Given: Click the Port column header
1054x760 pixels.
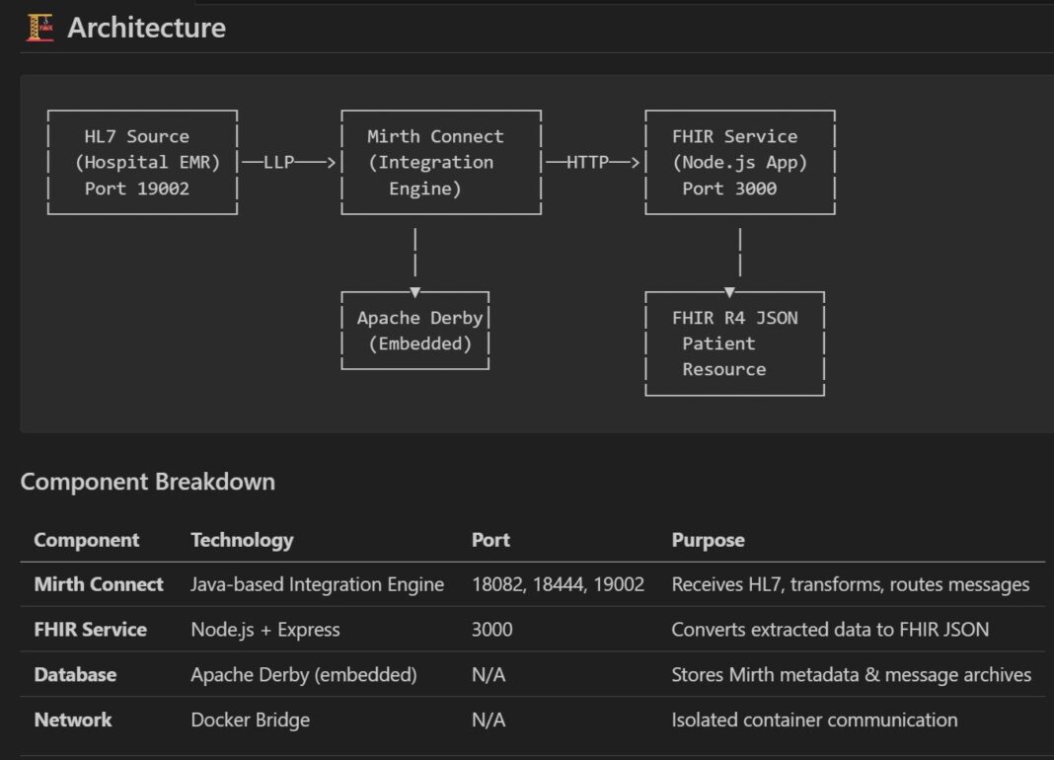Looking at the screenshot, I should coord(490,540).
